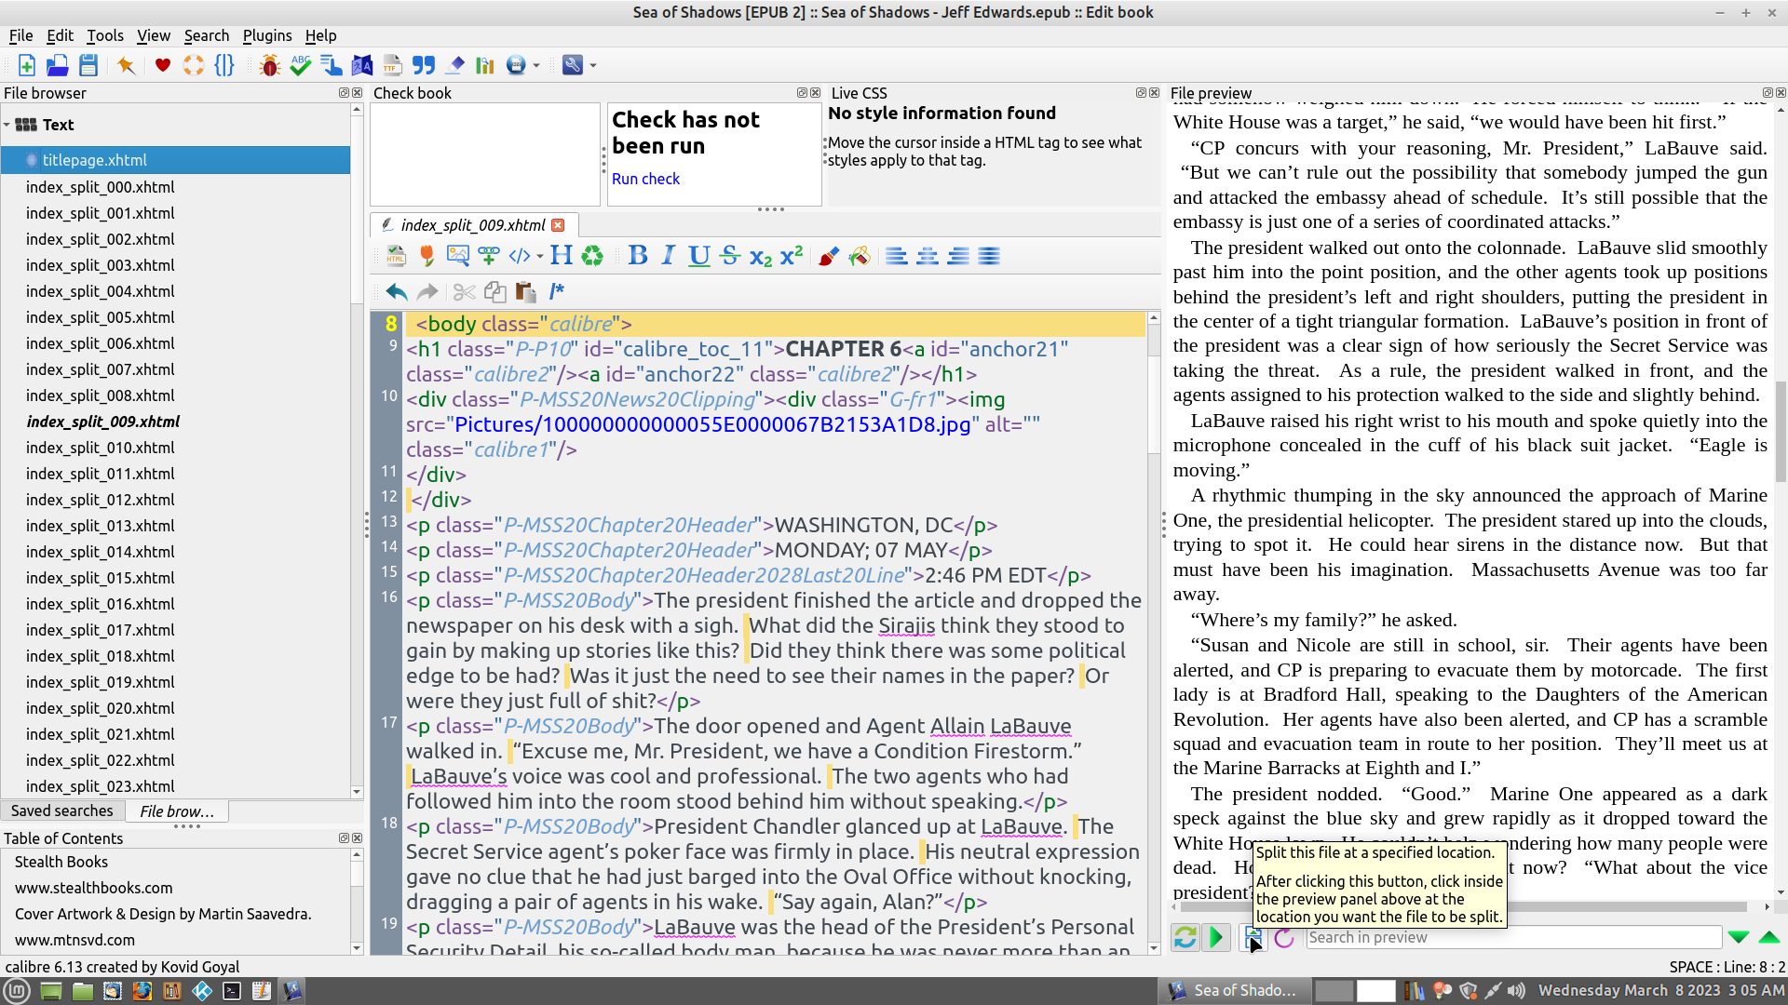The width and height of the screenshot is (1788, 1005).
Task: Click the comment out /* icon
Action: tap(556, 292)
